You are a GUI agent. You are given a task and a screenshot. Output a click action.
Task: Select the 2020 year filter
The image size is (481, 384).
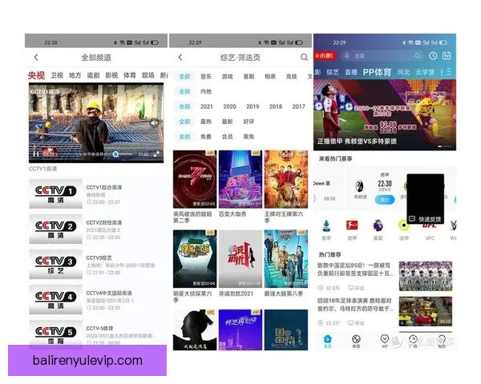[x=230, y=106]
